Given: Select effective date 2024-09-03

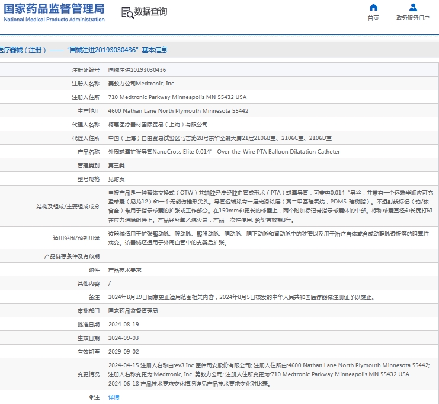Looking at the screenshot, I should 123,338.
